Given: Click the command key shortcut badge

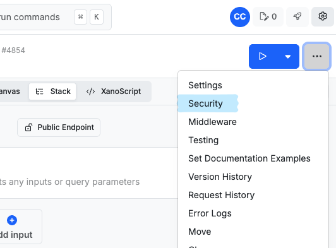Looking at the screenshot, I should point(81,17).
